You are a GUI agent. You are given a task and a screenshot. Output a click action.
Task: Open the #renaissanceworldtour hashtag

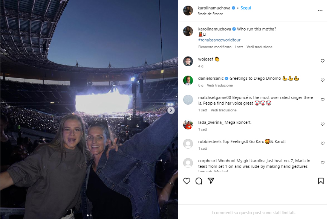(219, 40)
